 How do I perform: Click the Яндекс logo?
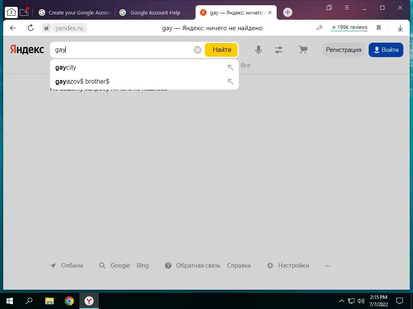click(x=27, y=49)
